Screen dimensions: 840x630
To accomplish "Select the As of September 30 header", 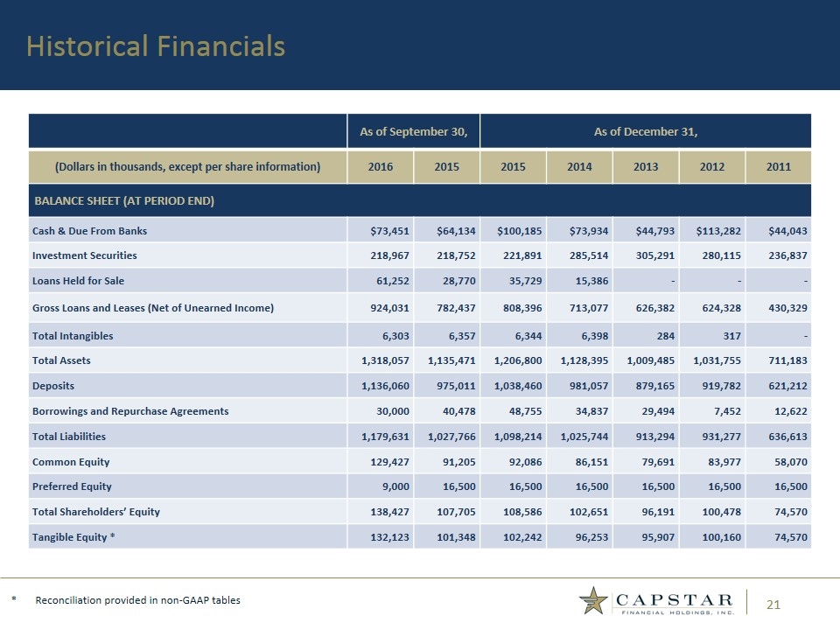I will tap(413, 132).
